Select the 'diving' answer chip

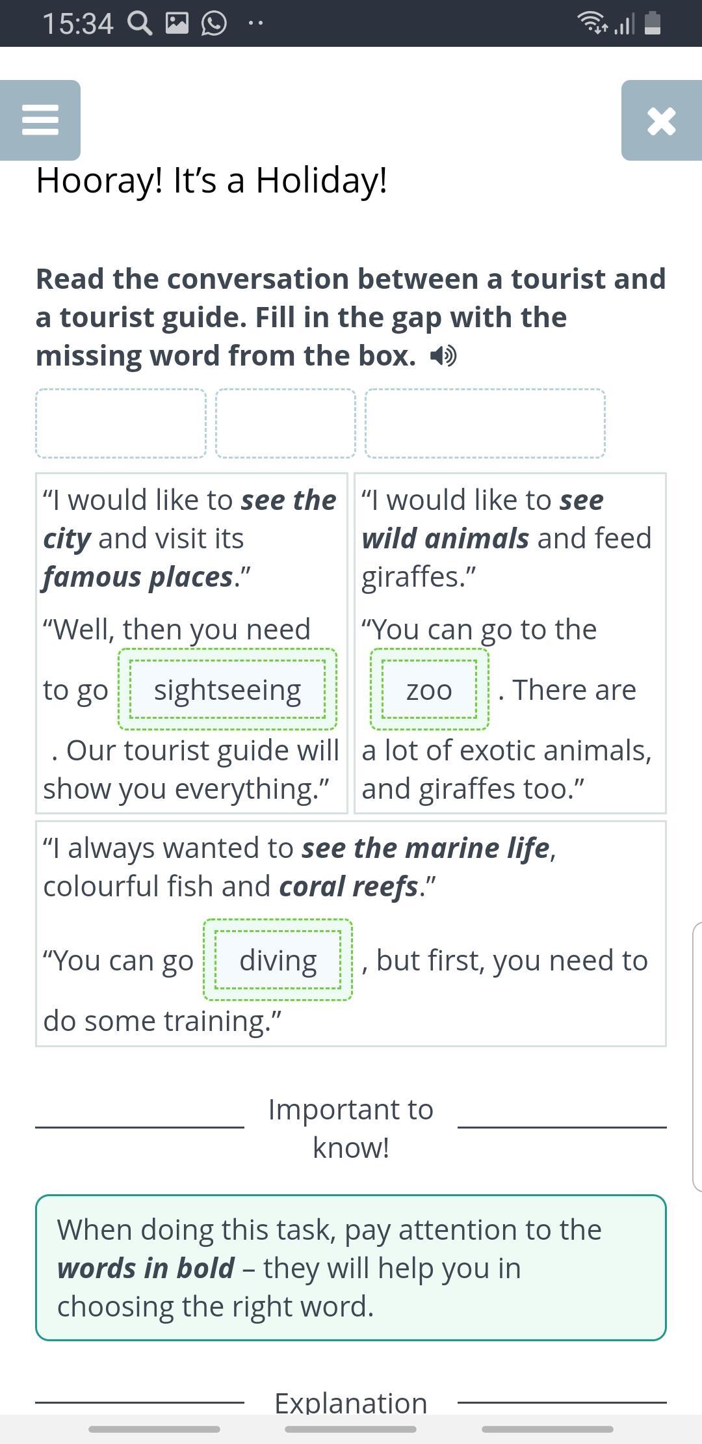pos(278,960)
